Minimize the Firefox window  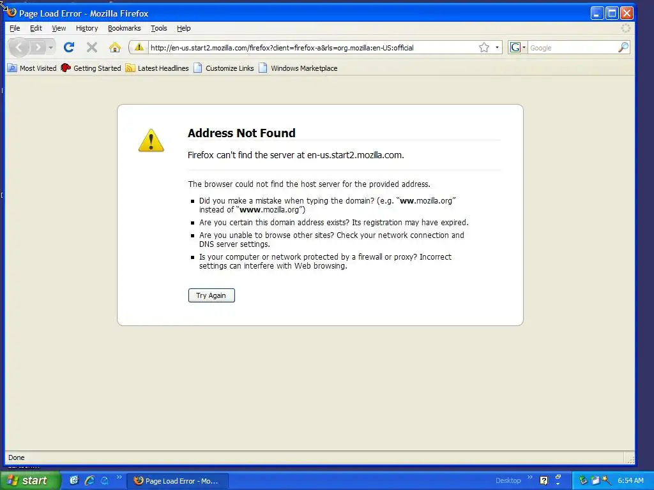tap(597, 13)
